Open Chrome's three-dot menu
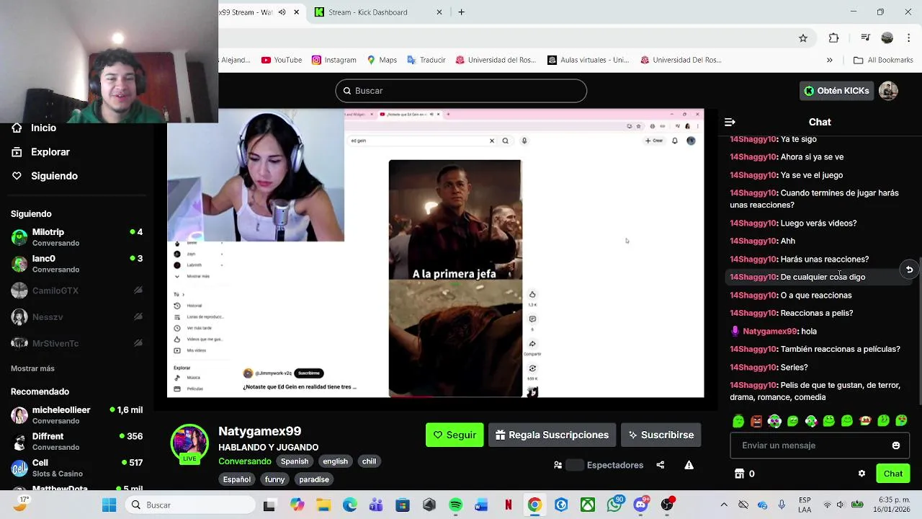922x519 pixels. pos(908,38)
